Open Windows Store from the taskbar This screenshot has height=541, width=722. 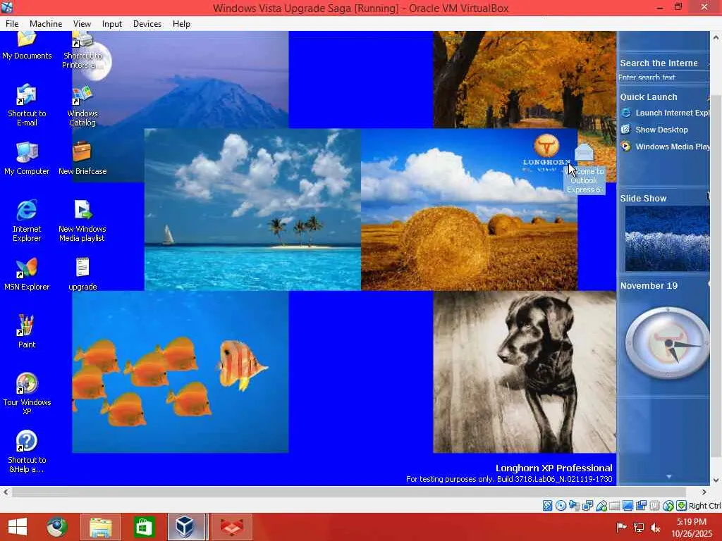144,527
